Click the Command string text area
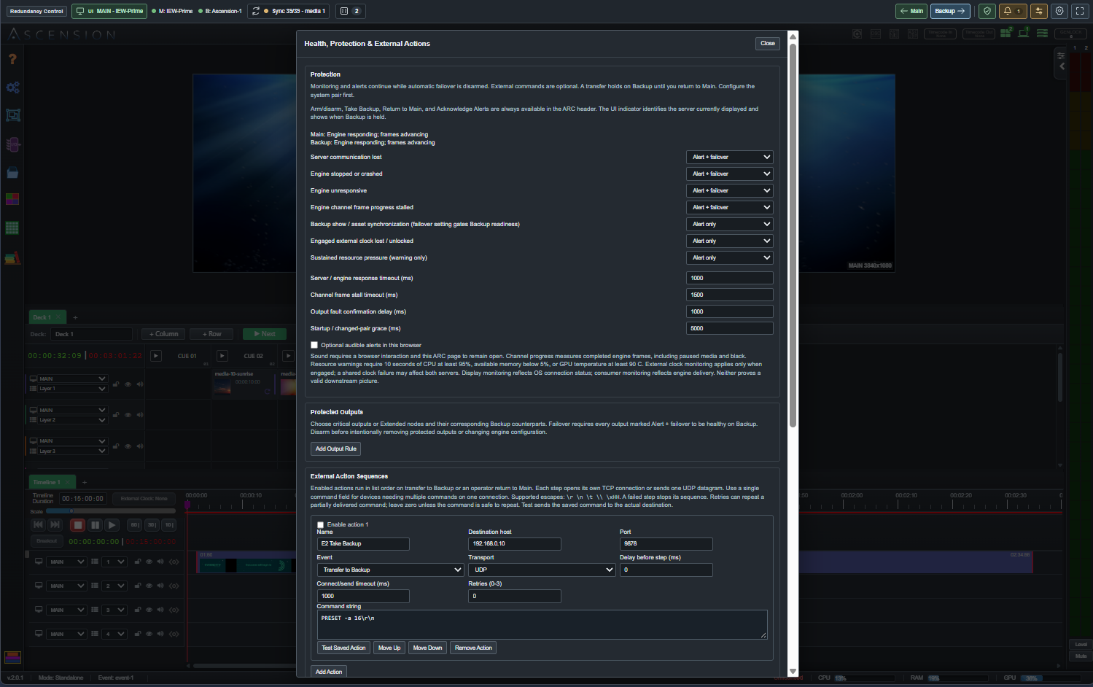 (x=542, y=625)
